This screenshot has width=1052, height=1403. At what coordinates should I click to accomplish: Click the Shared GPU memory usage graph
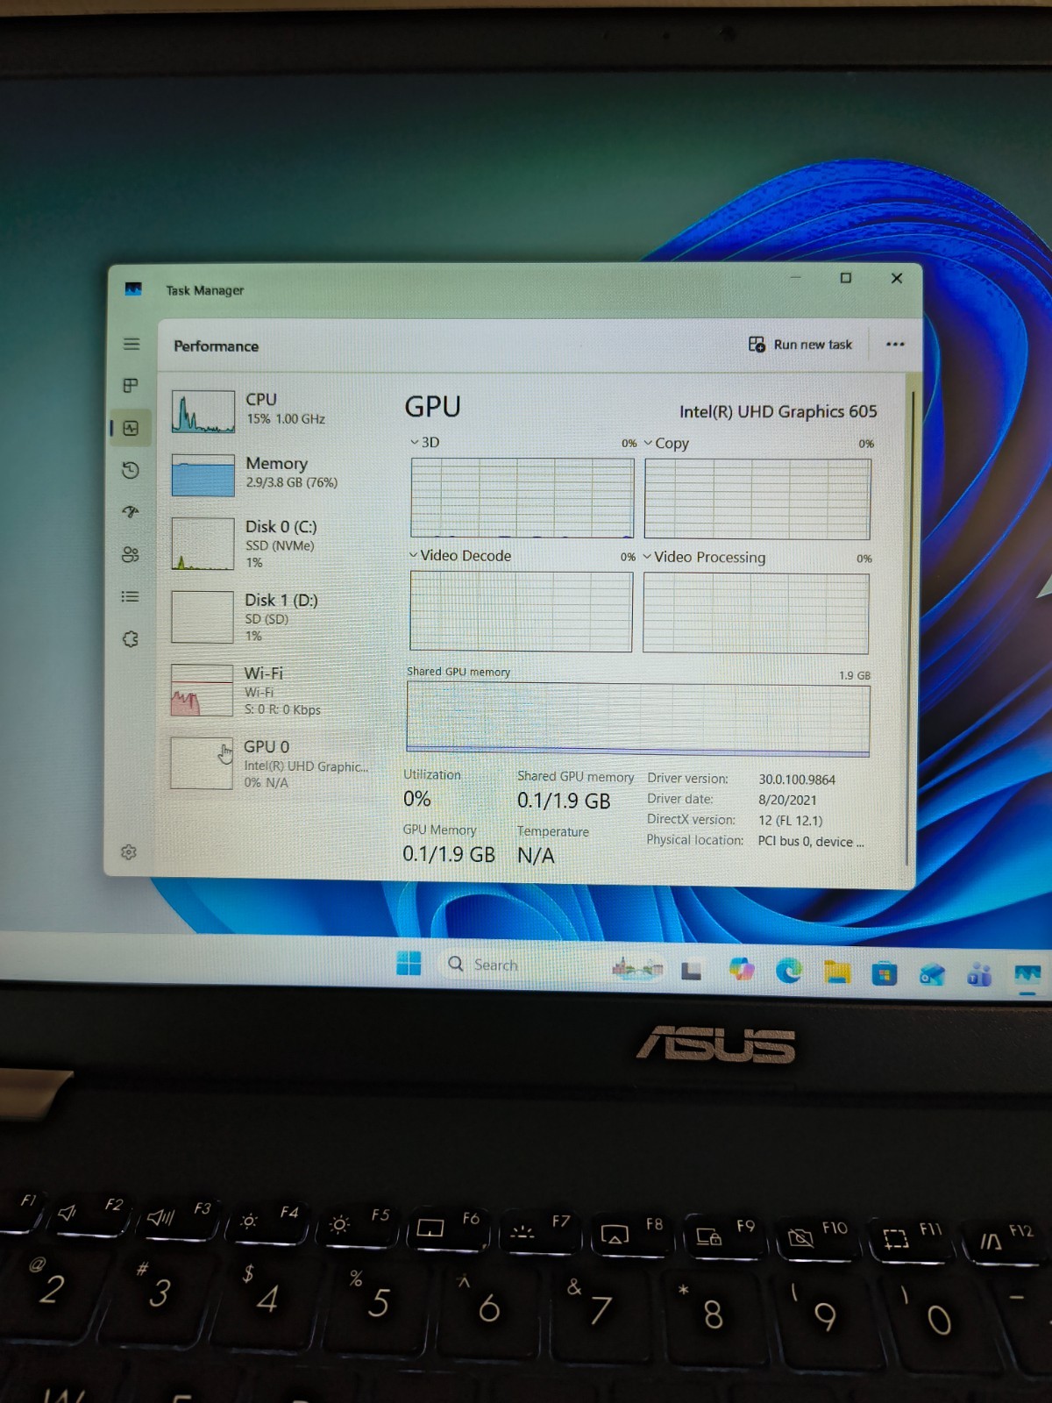pos(638,720)
